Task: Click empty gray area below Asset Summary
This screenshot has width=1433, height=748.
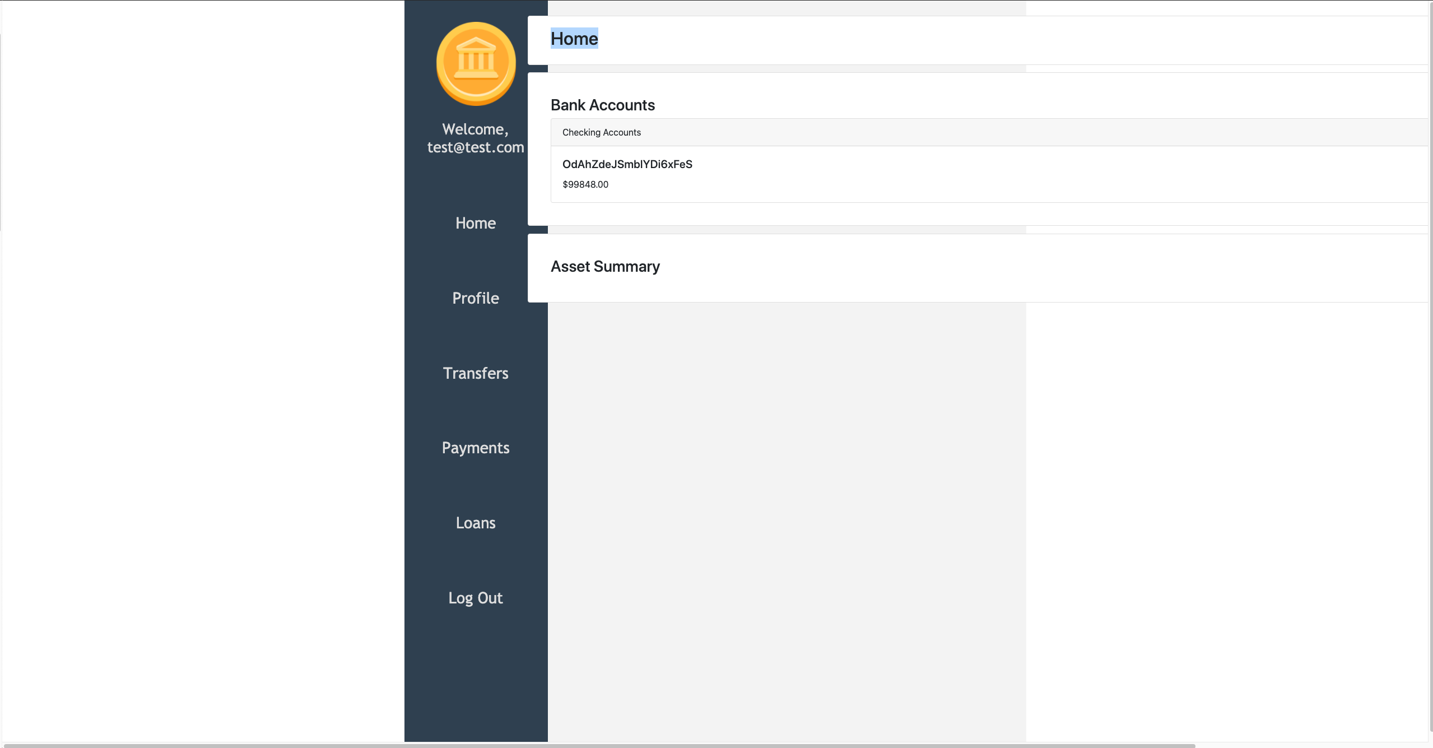Action: tap(784, 504)
